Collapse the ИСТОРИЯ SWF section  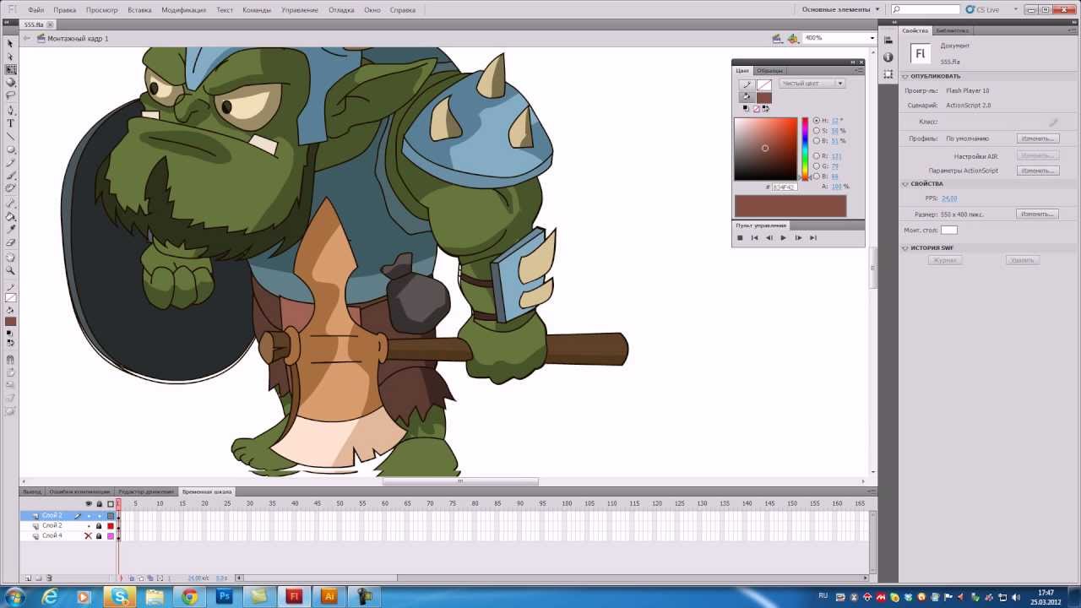tap(905, 248)
